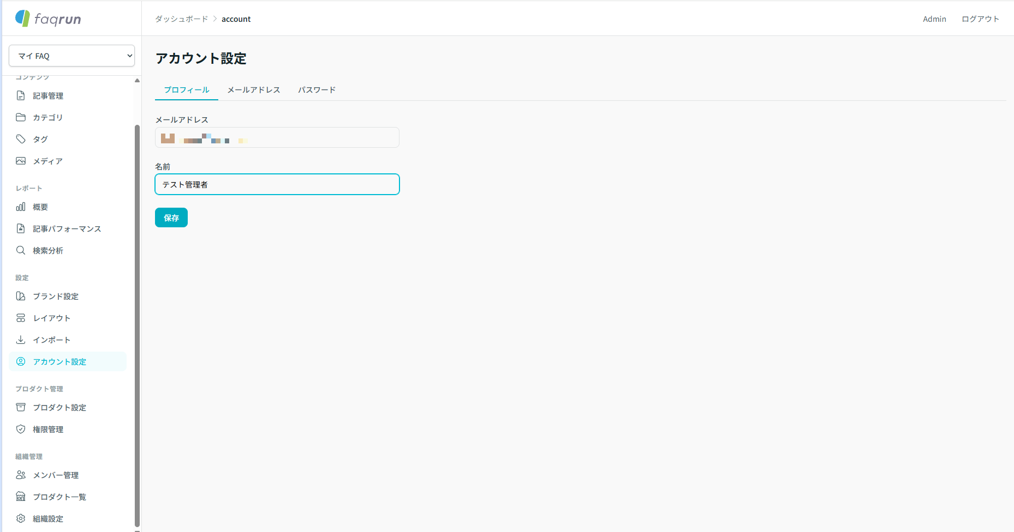Open the マイ FAQ product dropdown
The height and width of the screenshot is (532, 1014).
click(71, 56)
